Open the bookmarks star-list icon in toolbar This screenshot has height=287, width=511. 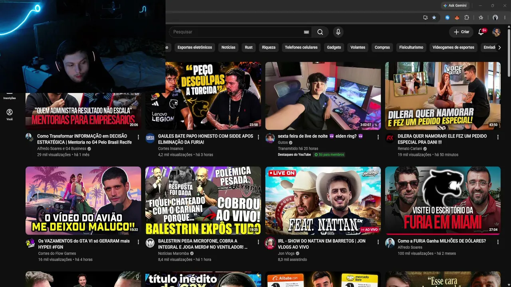[x=481, y=18]
